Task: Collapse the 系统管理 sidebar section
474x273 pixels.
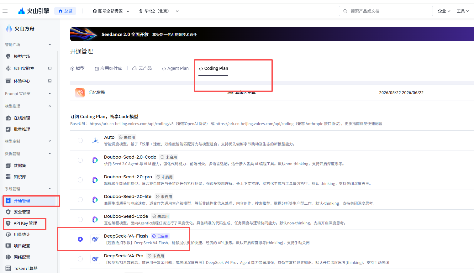Action: tap(50, 189)
